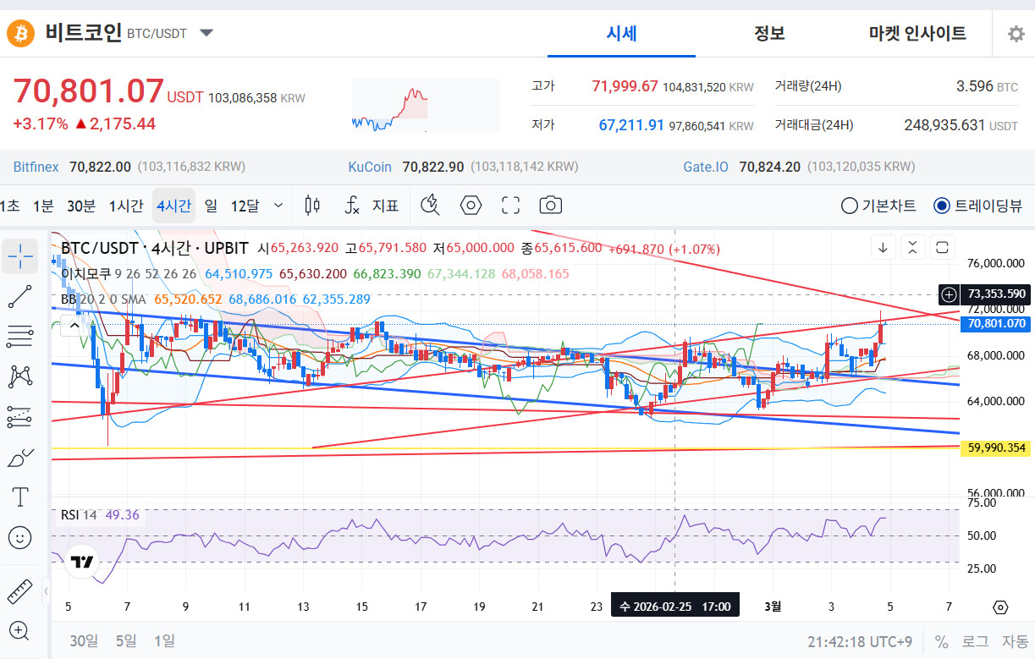Select the 30분 timeframe
The image size is (1035, 659).
(x=81, y=206)
